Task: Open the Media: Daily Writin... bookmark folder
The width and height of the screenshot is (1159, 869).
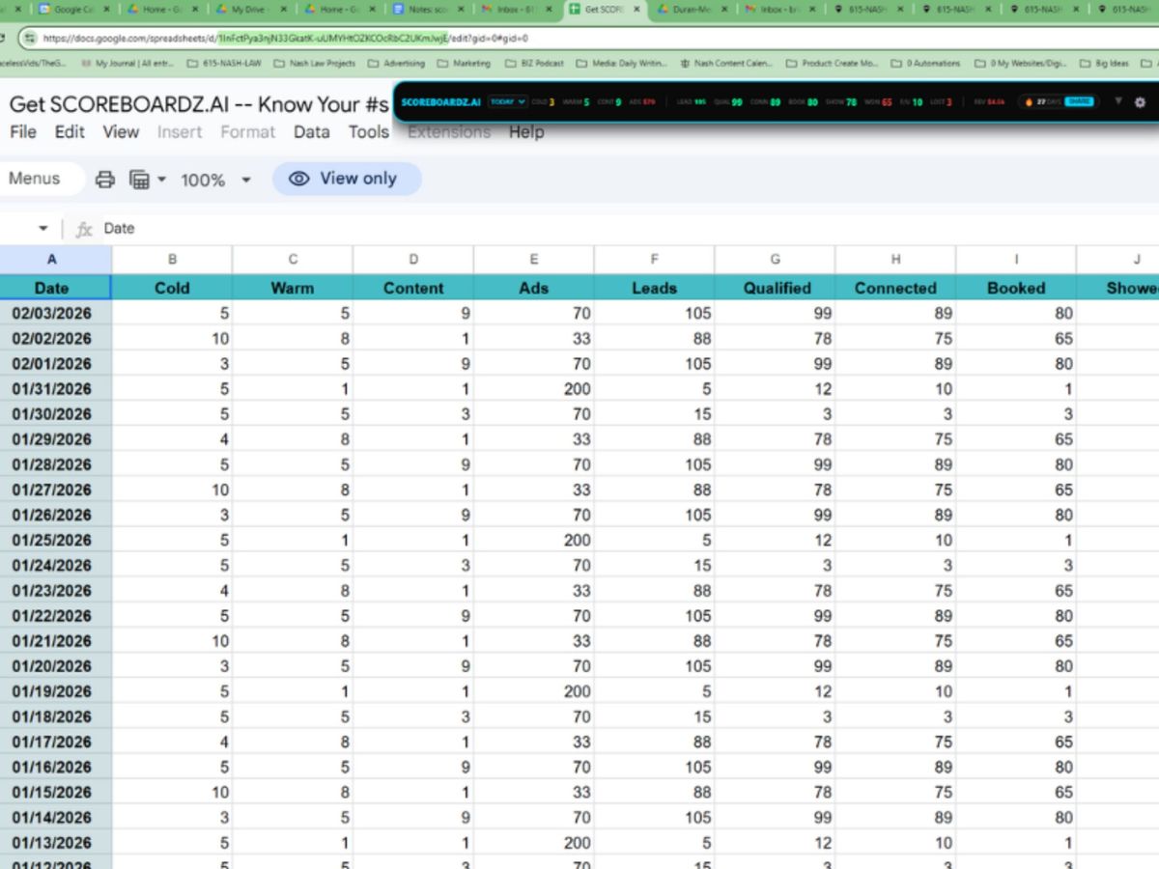Action: 622,64
